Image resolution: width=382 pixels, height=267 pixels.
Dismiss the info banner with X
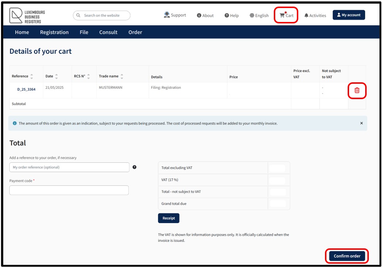(362, 123)
